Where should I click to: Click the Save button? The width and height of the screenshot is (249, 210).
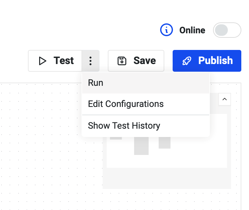[136, 61]
